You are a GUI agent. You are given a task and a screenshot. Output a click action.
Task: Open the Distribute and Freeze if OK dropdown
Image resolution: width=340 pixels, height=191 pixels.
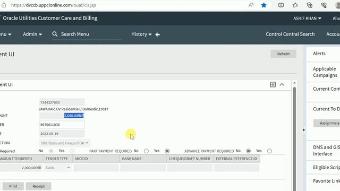point(65,143)
